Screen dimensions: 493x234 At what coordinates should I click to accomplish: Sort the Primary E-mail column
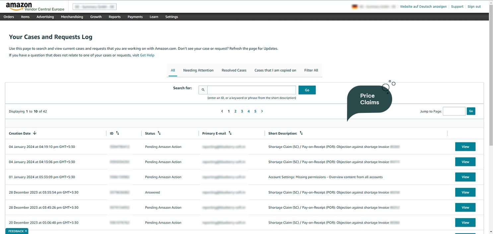point(230,133)
